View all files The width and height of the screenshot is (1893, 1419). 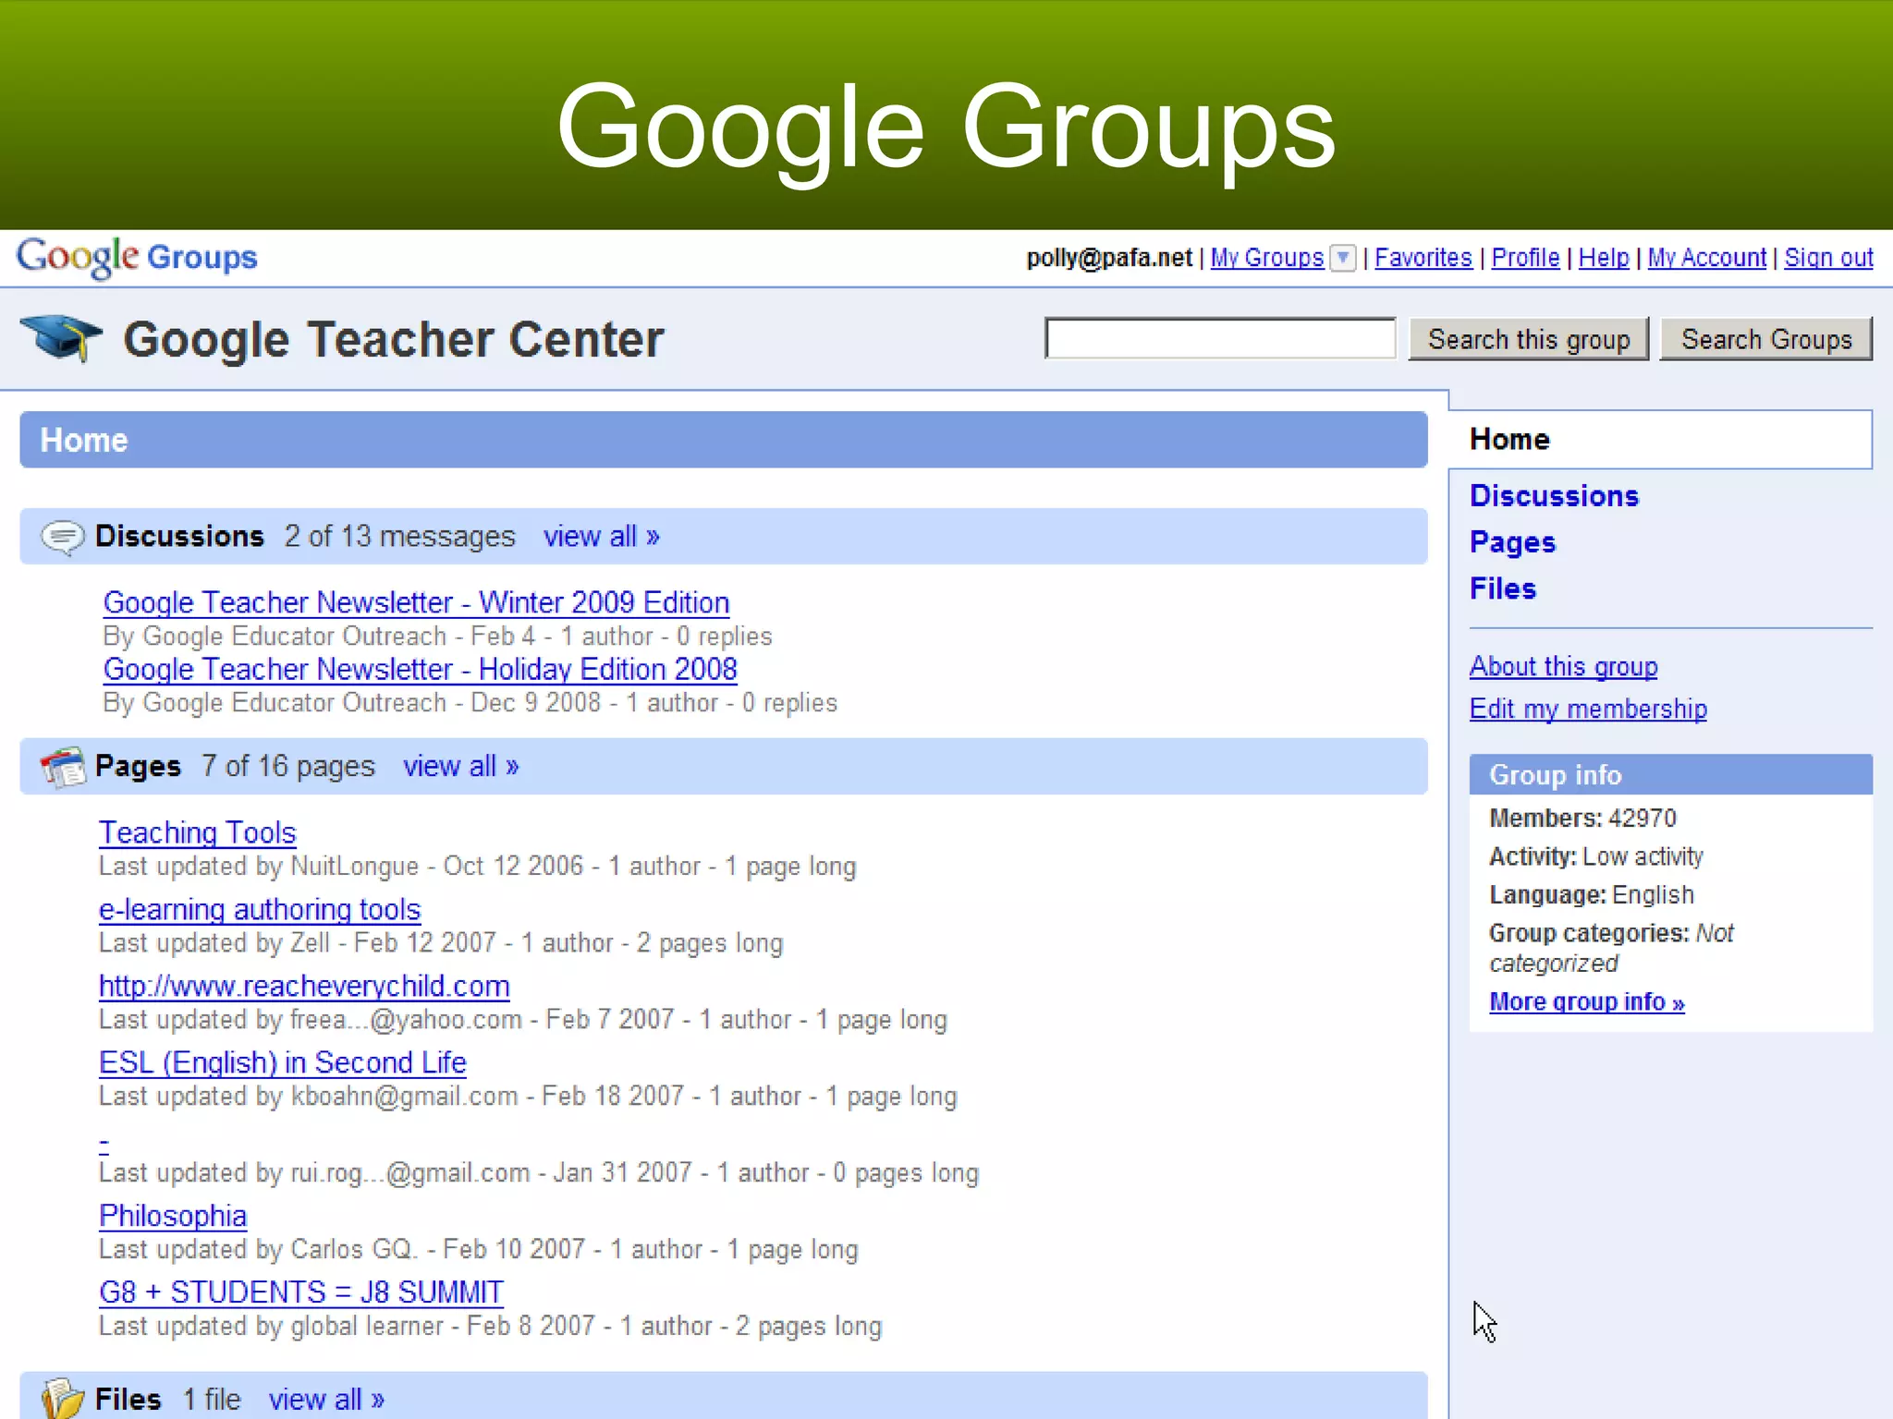326,1400
